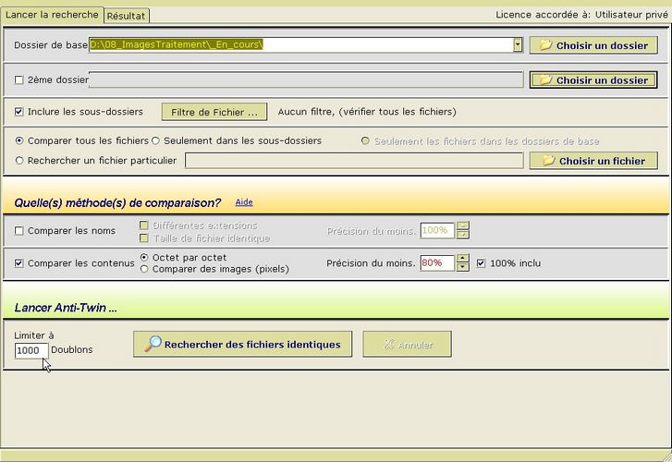Choose Rechercher un fichier particulier option
Screen dimensions: 672x462
pyautogui.click(x=19, y=161)
